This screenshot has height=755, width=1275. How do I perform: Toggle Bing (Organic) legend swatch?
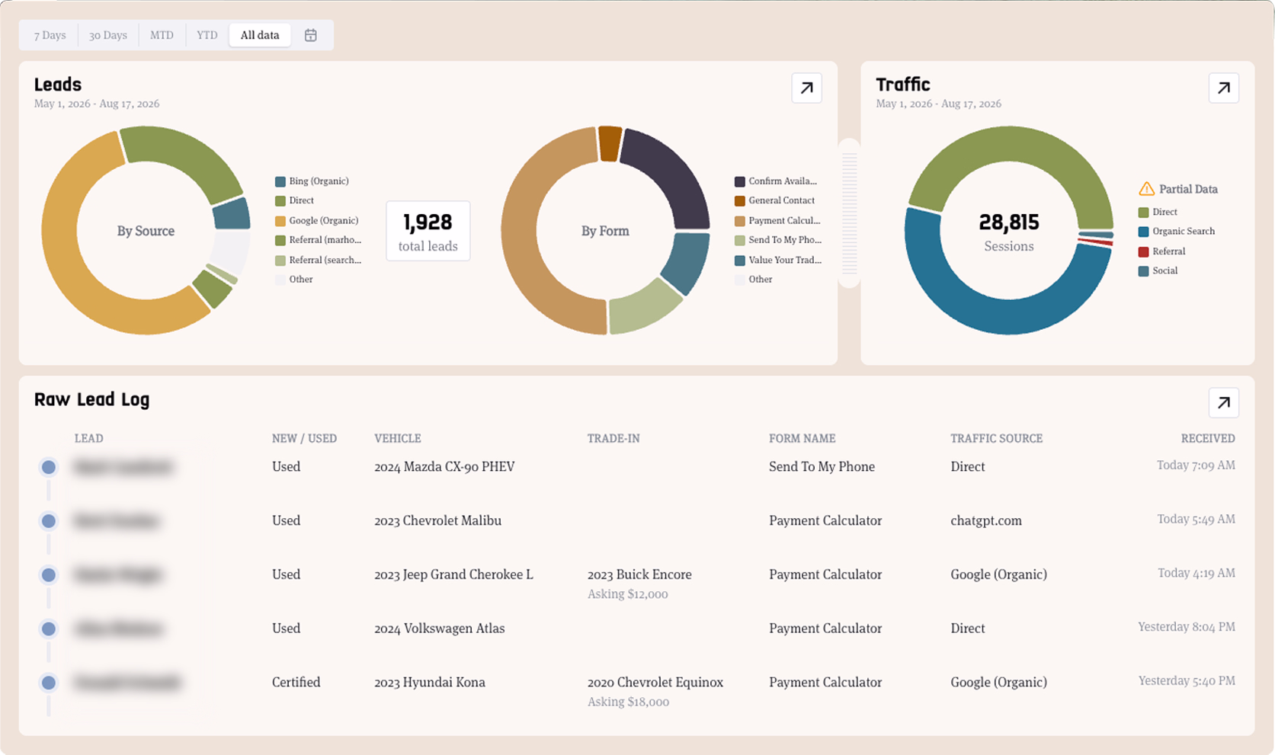(x=280, y=181)
